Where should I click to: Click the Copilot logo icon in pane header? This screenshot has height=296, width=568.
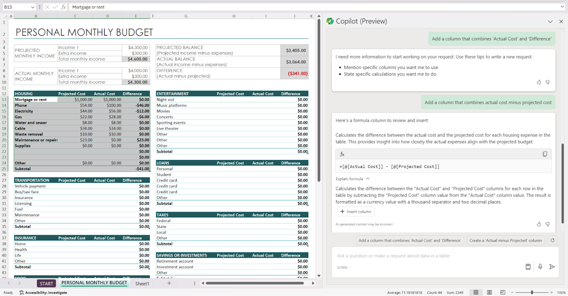(x=330, y=21)
